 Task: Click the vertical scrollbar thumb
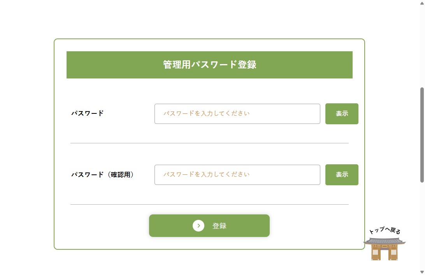pyautogui.click(x=422, y=134)
